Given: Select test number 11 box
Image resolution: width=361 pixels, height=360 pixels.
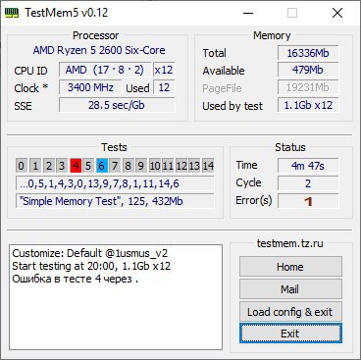Looking at the screenshot, I should [x=168, y=166].
